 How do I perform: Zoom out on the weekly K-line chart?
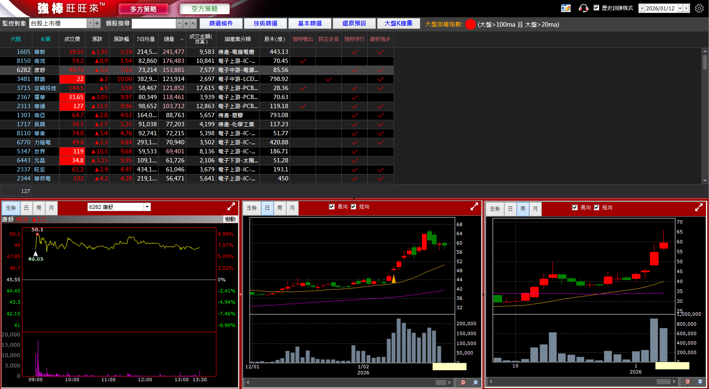[x=700, y=382]
